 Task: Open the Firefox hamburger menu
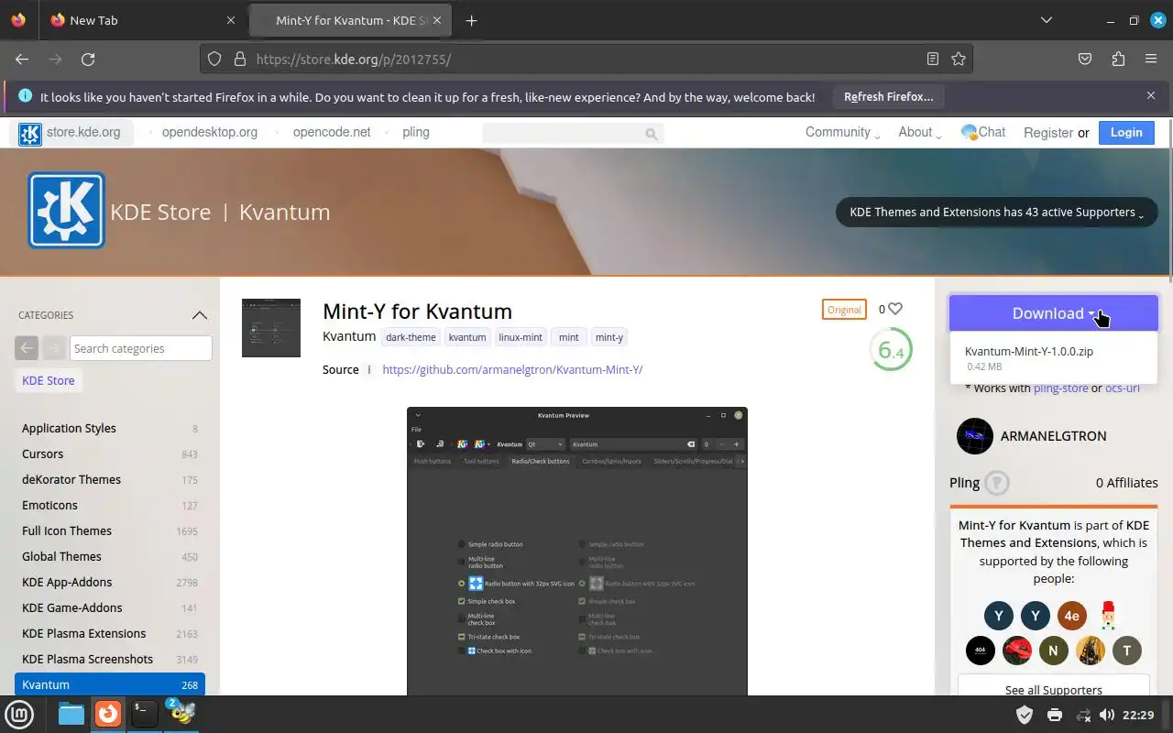(1151, 59)
